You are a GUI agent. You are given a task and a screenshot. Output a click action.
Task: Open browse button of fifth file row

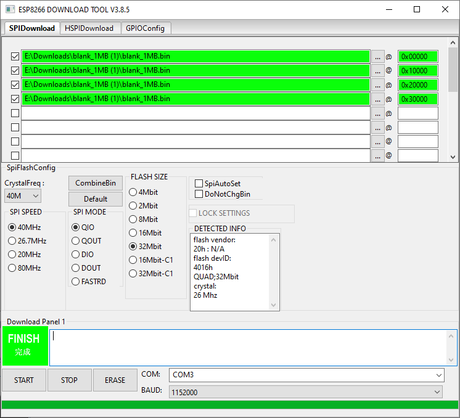377,113
